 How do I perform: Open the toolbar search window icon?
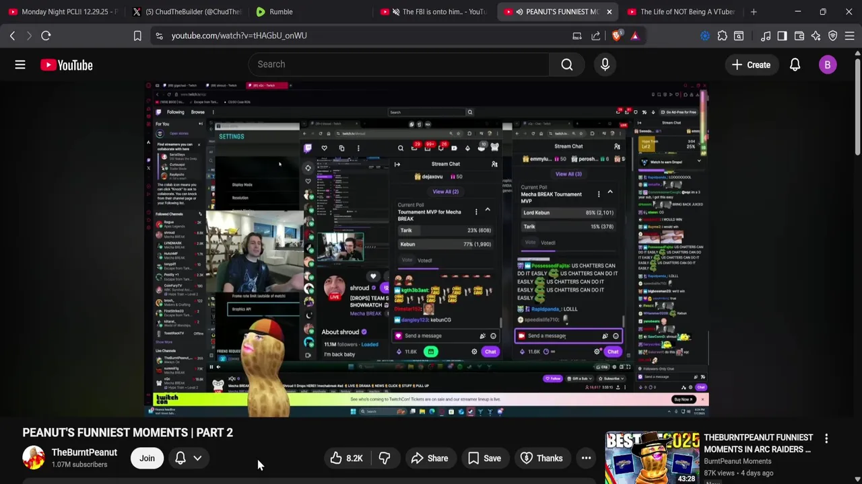(x=739, y=36)
